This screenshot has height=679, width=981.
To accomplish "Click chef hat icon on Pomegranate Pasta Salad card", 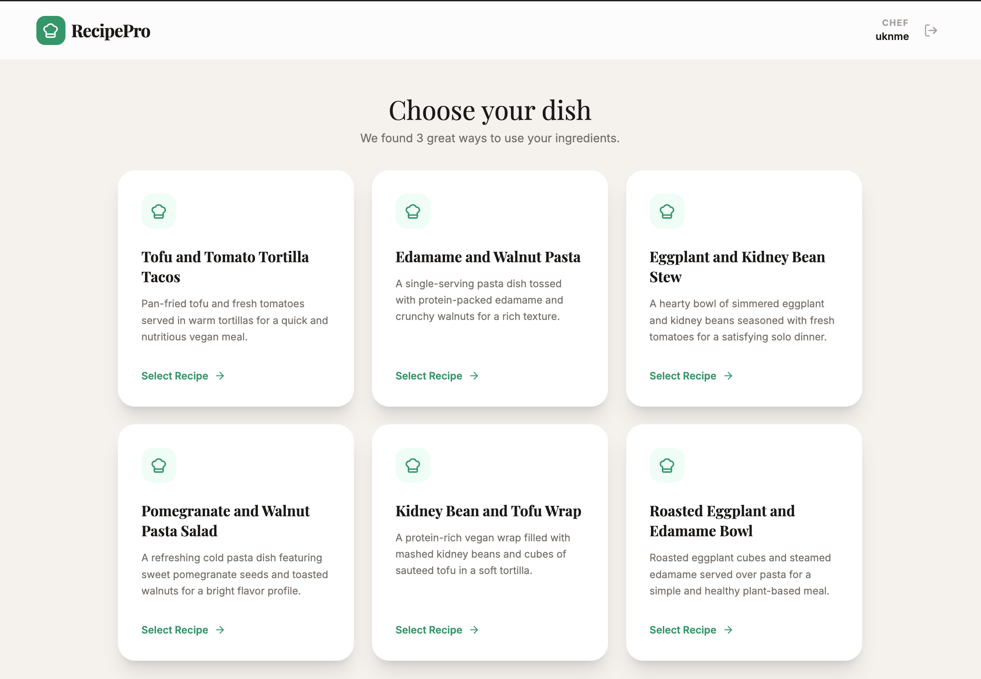I will 159,465.
